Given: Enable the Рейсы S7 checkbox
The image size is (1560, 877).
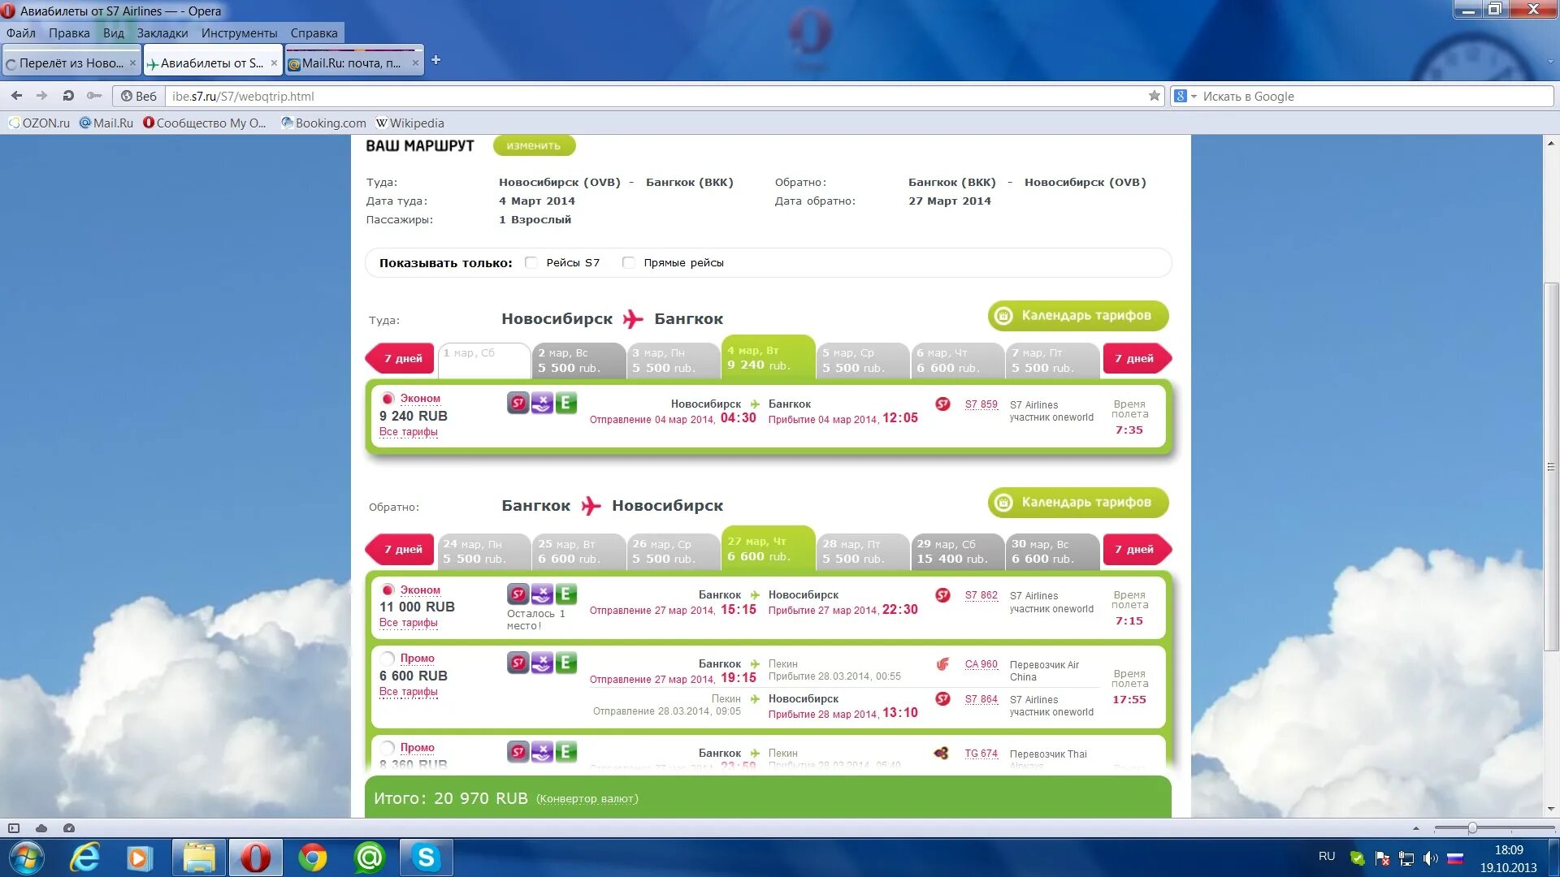Looking at the screenshot, I should pos(531,262).
